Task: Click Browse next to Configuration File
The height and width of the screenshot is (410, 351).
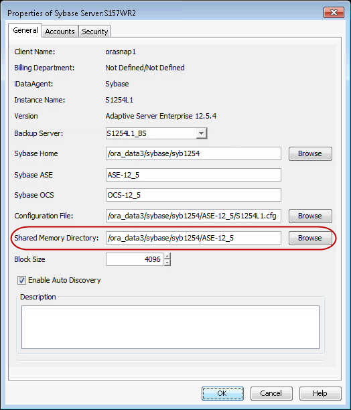Action: point(310,216)
